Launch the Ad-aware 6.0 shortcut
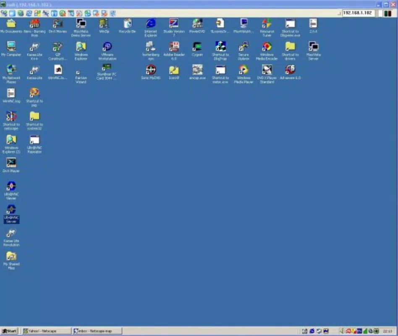Viewport: 398px width, 336px height. 290,72
